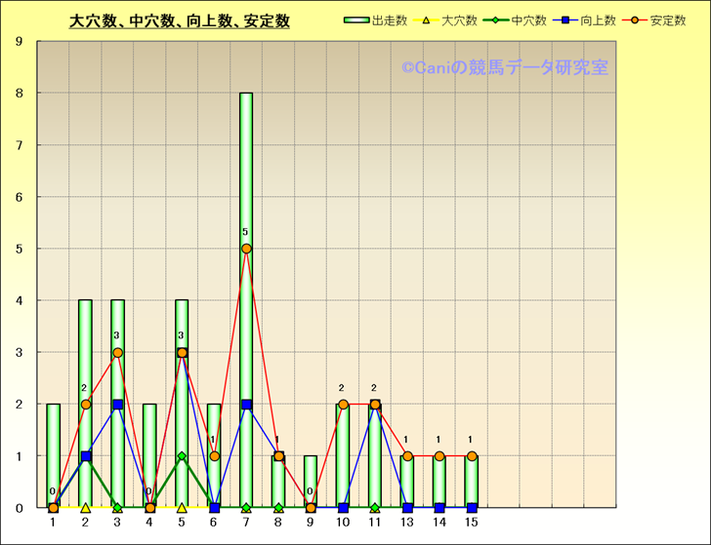711x545 pixels.
Task: Click the 大穴数 yellow triangle legend marker
Action: pyautogui.click(x=426, y=20)
